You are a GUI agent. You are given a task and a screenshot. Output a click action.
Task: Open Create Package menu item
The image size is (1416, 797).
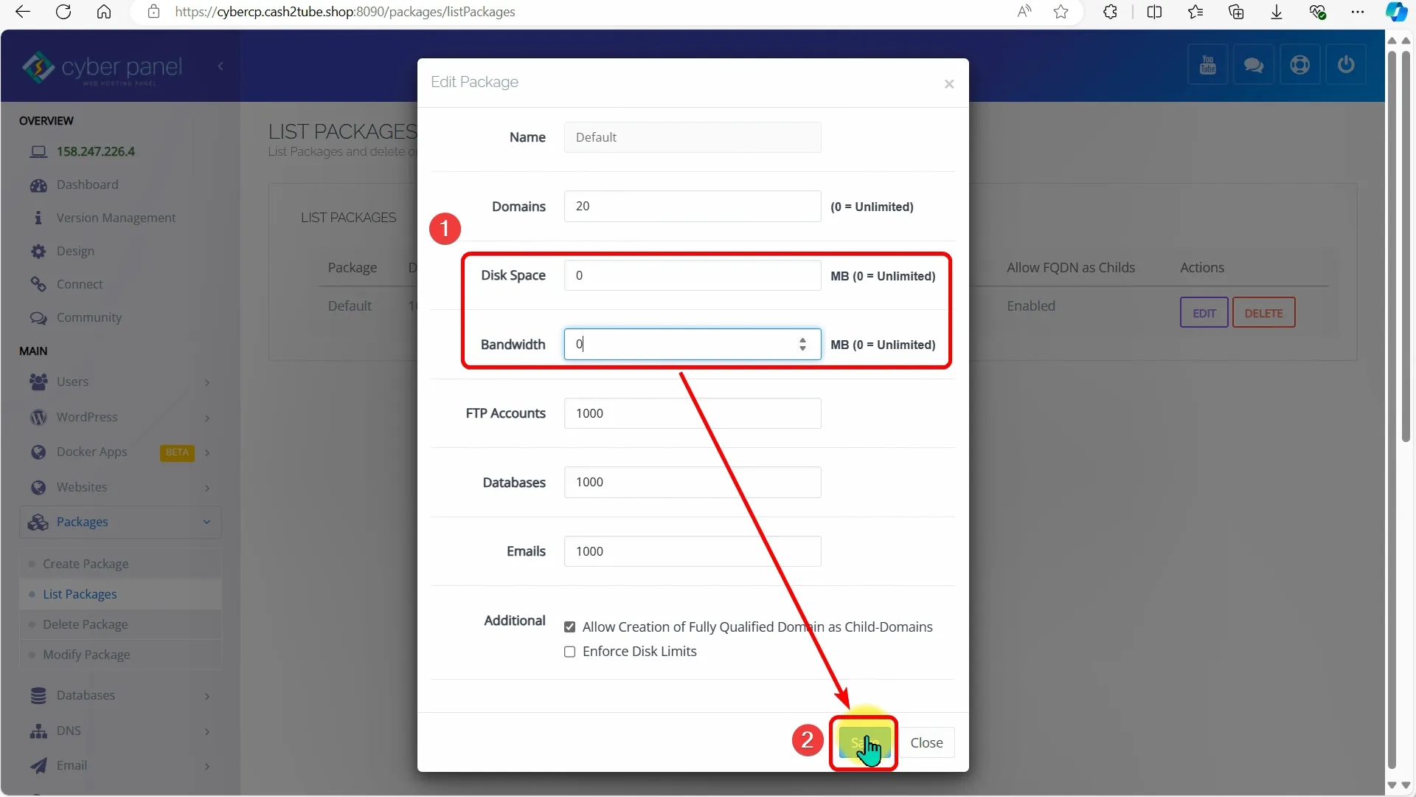(x=86, y=564)
